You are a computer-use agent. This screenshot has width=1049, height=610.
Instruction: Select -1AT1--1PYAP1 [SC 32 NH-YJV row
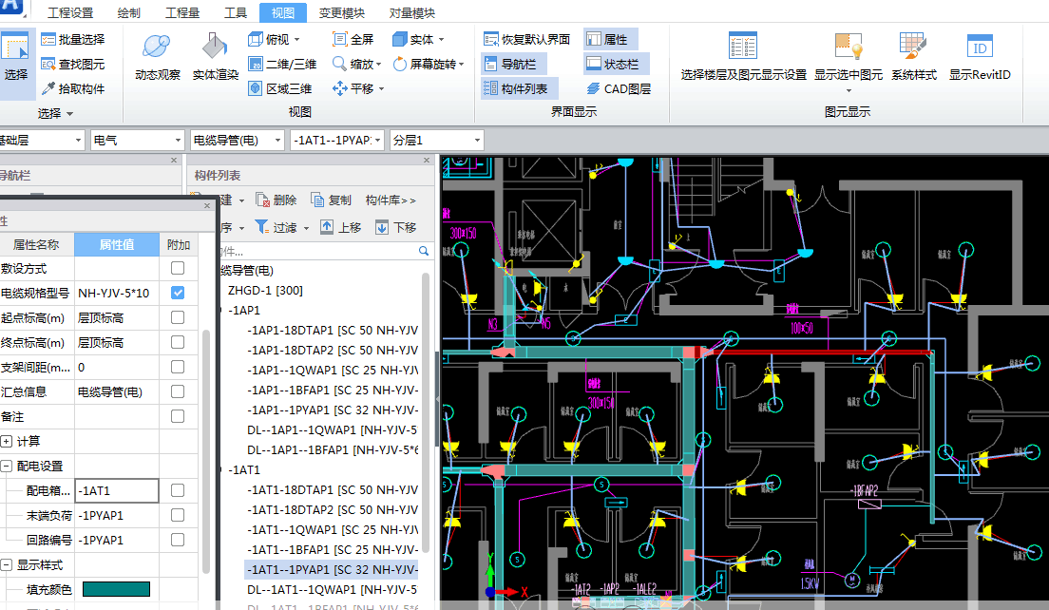[x=332, y=570]
